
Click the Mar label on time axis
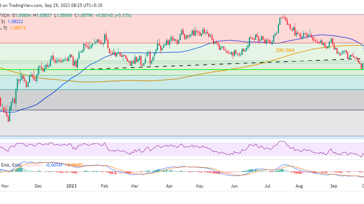tap(134, 186)
